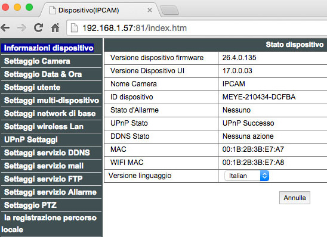This screenshot has width=327, height=237.
Task: Open the browser home page icon
Action: pyautogui.click(x=55, y=27)
